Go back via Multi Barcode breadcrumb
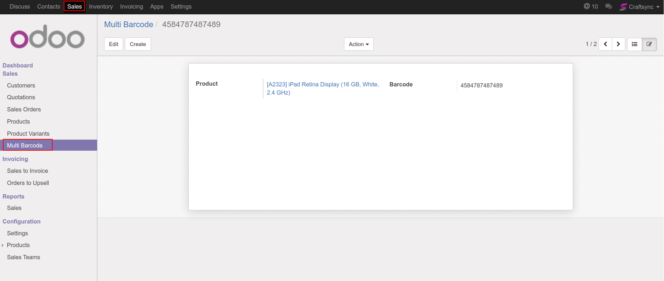 [129, 24]
